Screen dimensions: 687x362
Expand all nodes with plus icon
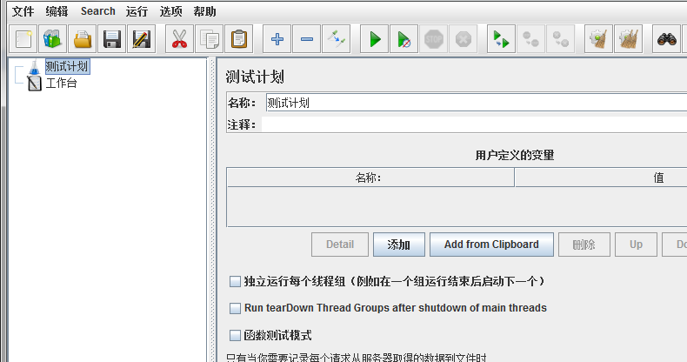pos(277,39)
